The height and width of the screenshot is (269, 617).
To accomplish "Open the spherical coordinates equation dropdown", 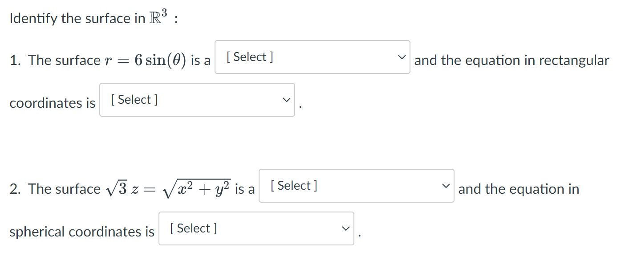I will [x=256, y=228].
